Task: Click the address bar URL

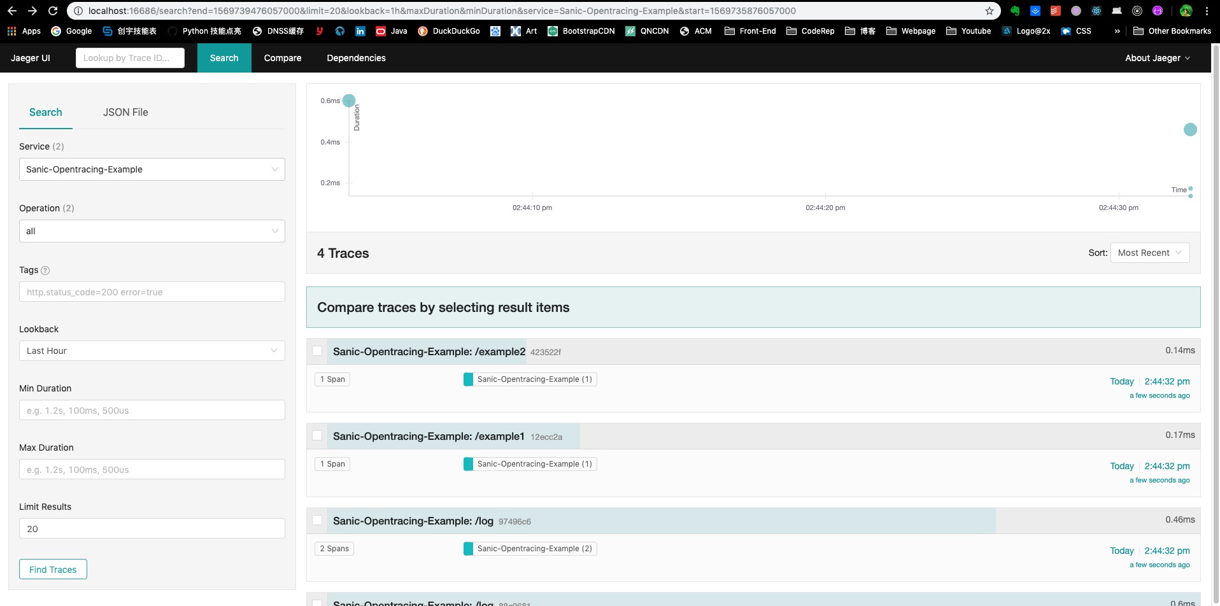Action: (442, 11)
